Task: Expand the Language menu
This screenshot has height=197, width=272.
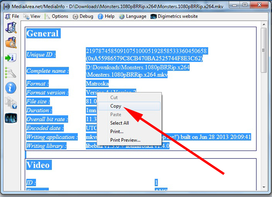Action: point(133,16)
